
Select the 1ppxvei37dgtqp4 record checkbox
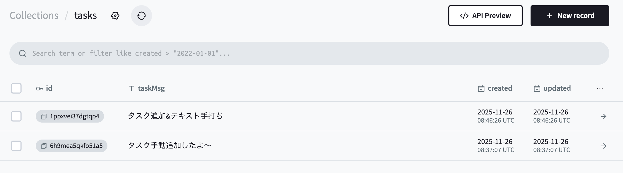click(16, 116)
